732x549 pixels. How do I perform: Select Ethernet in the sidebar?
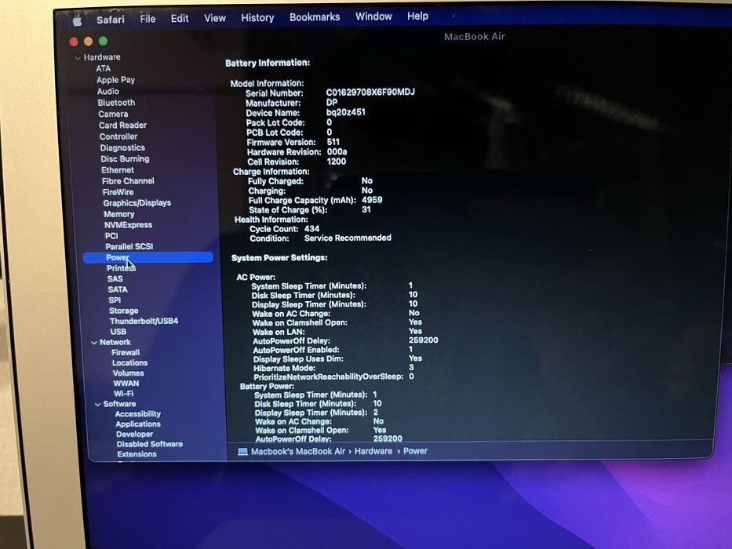pos(118,170)
